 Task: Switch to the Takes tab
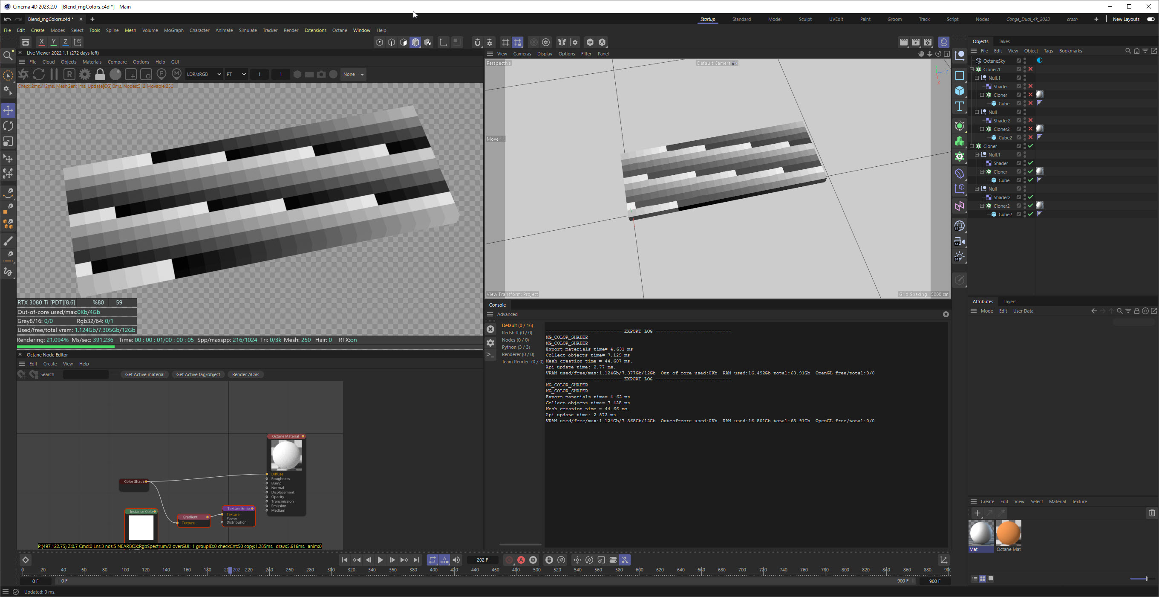[1004, 41]
